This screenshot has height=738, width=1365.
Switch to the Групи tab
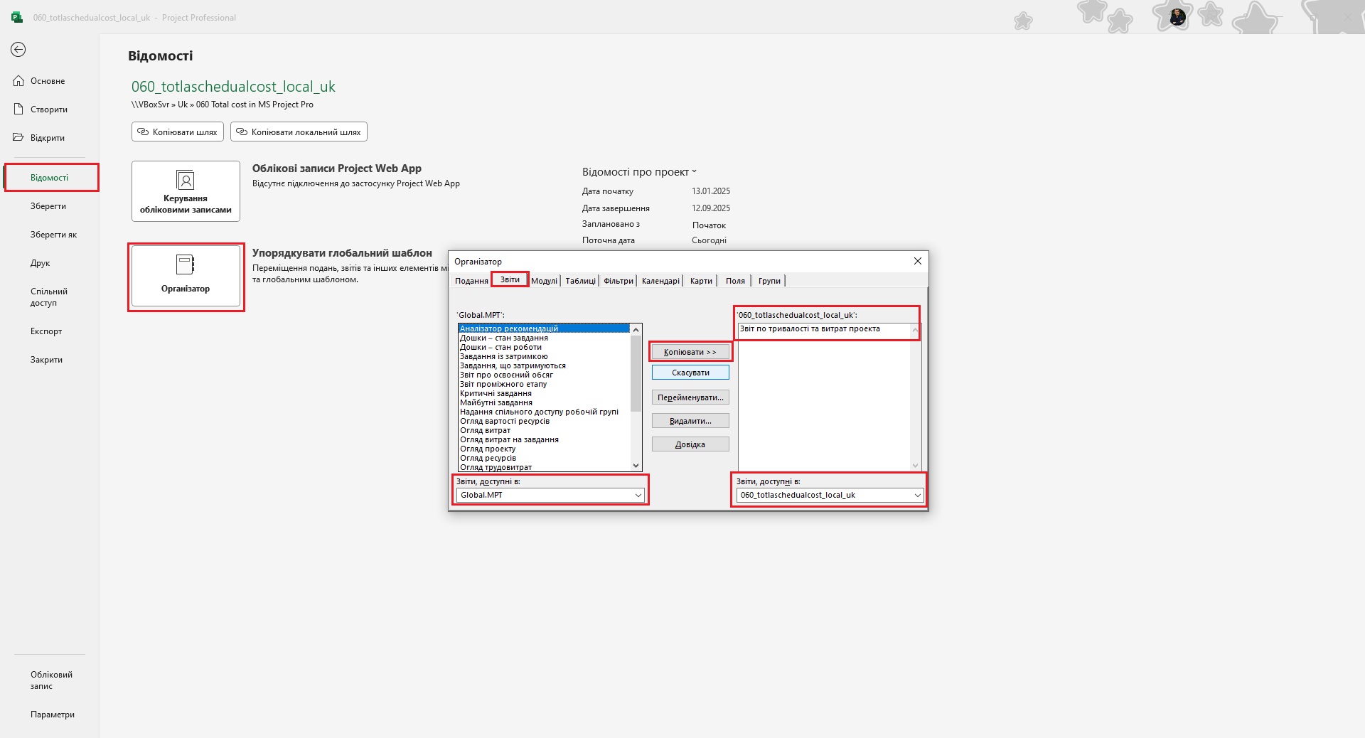click(769, 281)
